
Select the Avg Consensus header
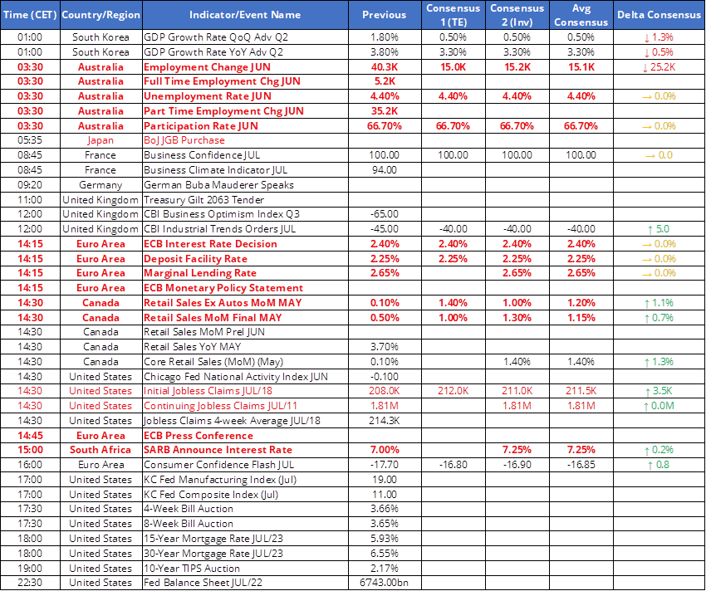pos(581,15)
